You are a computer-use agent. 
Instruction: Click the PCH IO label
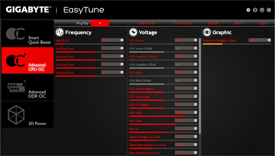[134, 129]
